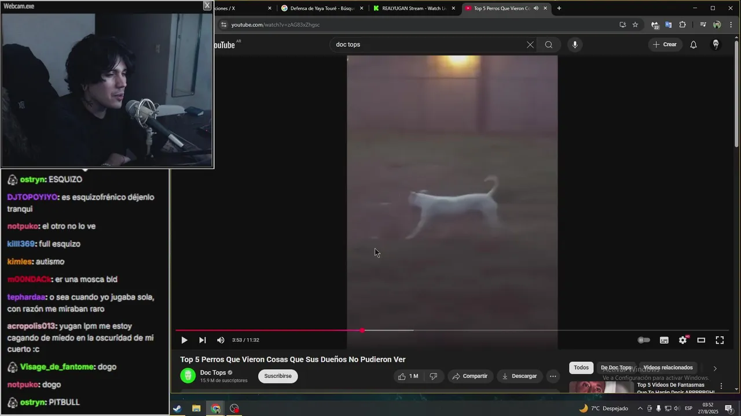
Task: Open YouTube account avatar menu
Action: coord(716,44)
